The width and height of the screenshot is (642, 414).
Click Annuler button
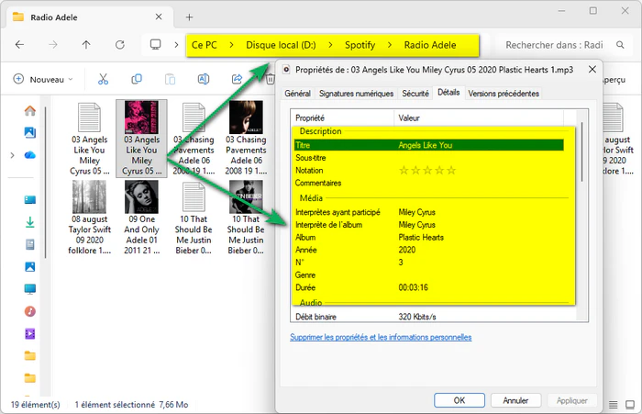[515, 400]
